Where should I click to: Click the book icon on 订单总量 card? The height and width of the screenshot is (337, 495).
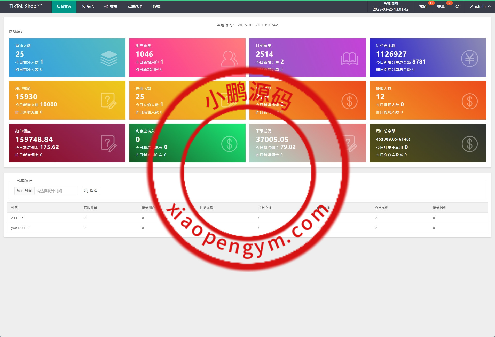coord(349,59)
